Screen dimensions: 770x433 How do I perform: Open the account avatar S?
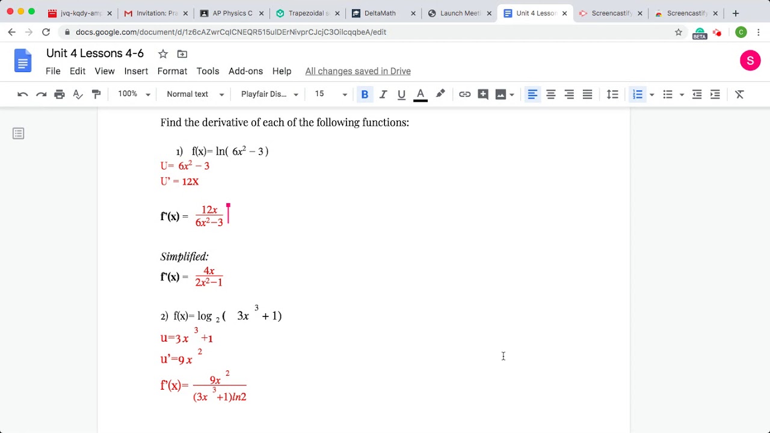tap(750, 60)
